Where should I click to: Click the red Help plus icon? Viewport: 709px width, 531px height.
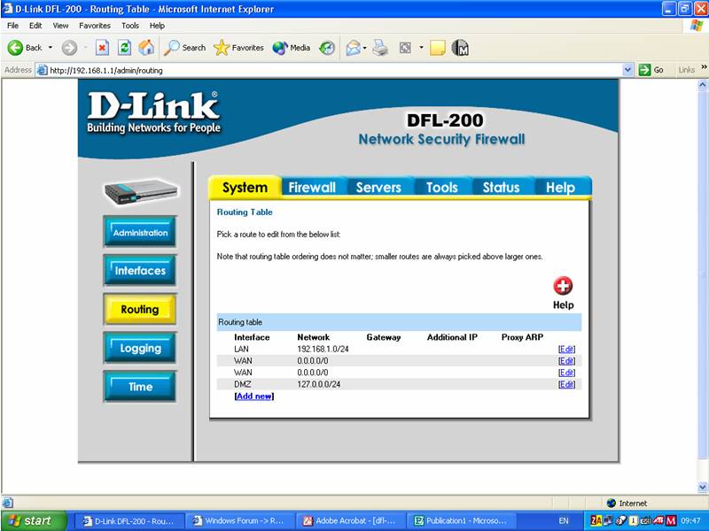click(563, 286)
